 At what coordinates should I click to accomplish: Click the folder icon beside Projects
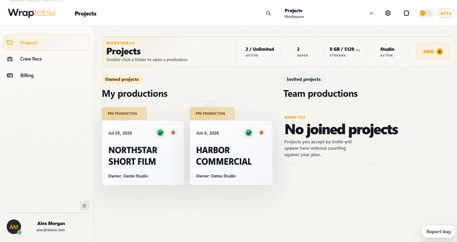tap(10, 42)
